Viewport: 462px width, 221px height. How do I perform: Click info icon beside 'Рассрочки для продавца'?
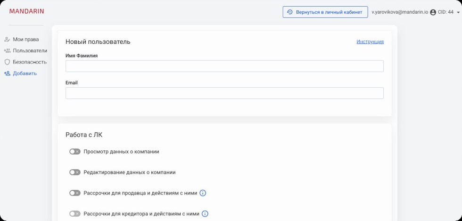coord(203,193)
